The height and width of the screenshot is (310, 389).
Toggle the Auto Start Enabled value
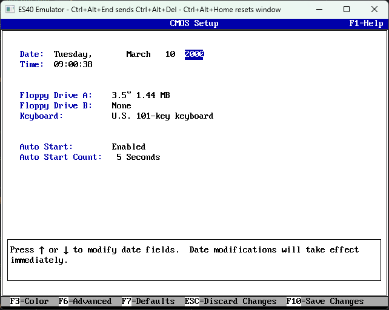click(x=128, y=147)
